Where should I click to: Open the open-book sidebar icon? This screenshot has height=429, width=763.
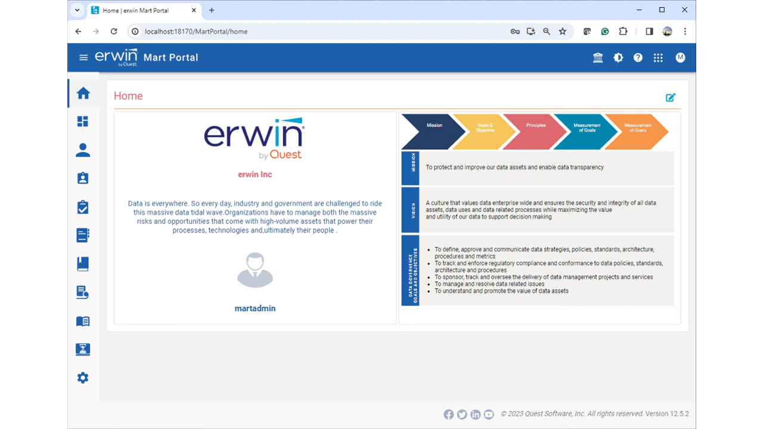(x=83, y=321)
